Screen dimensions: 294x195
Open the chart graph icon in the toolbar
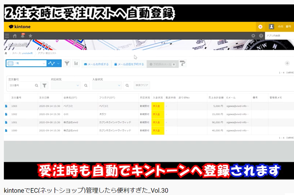(x=76, y=63)
